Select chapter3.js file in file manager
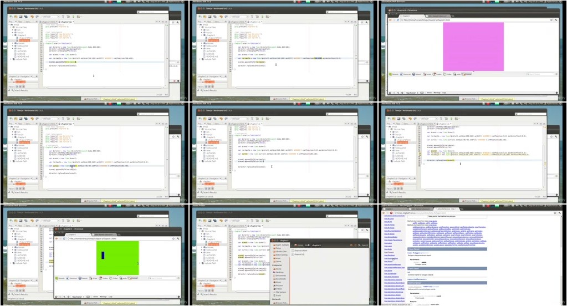The width and height of the screenshot is (567, 306). (x=299, y=254)
